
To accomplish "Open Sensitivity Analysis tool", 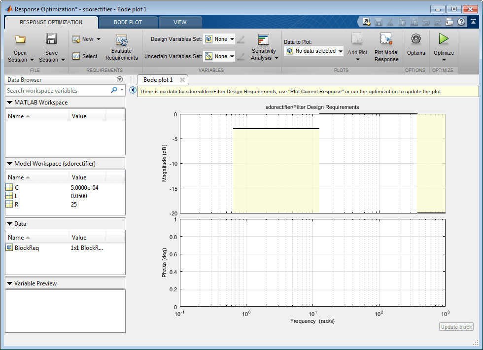I will click(x=264, y=40).
